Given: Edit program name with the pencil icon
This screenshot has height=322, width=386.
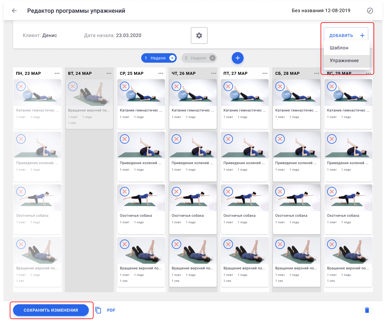Looking at the screenshot, I should [370, 11].
